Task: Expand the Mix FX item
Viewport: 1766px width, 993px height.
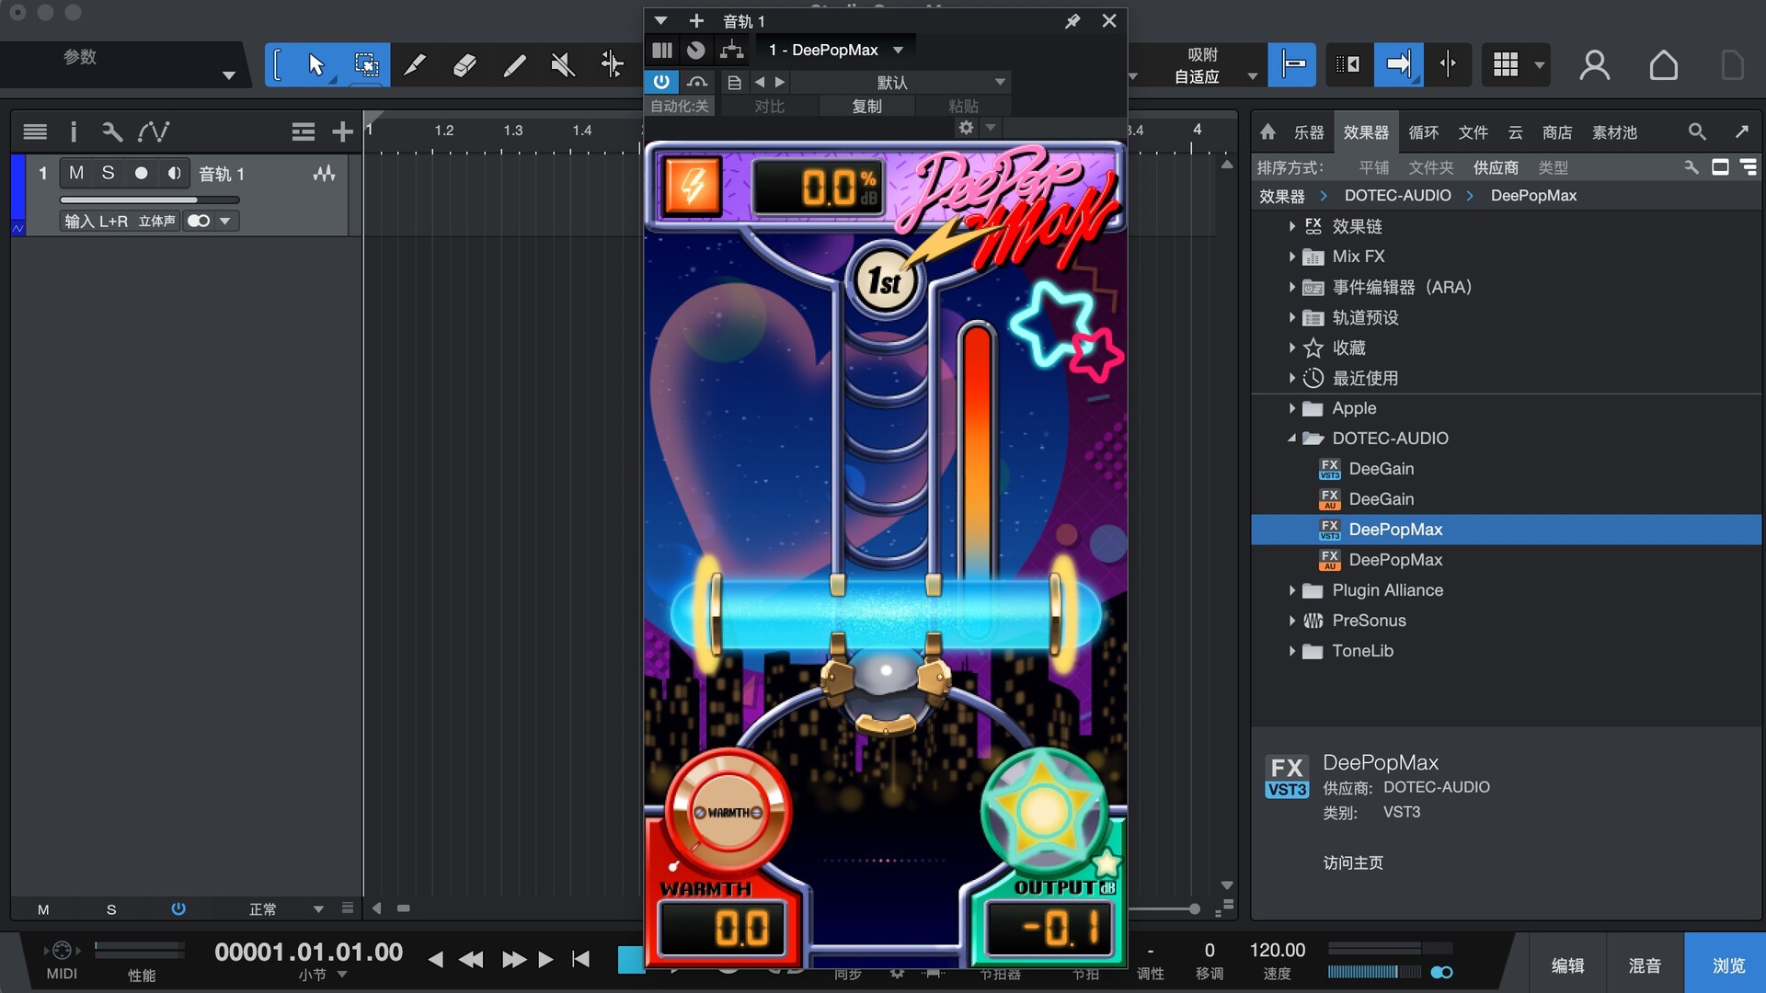Action: click(x=1292, y=257)
